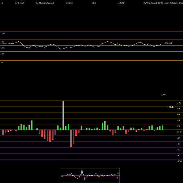
Task: Click the MR axis label -20
Action: pyautogui.click(x=179, y=138)
